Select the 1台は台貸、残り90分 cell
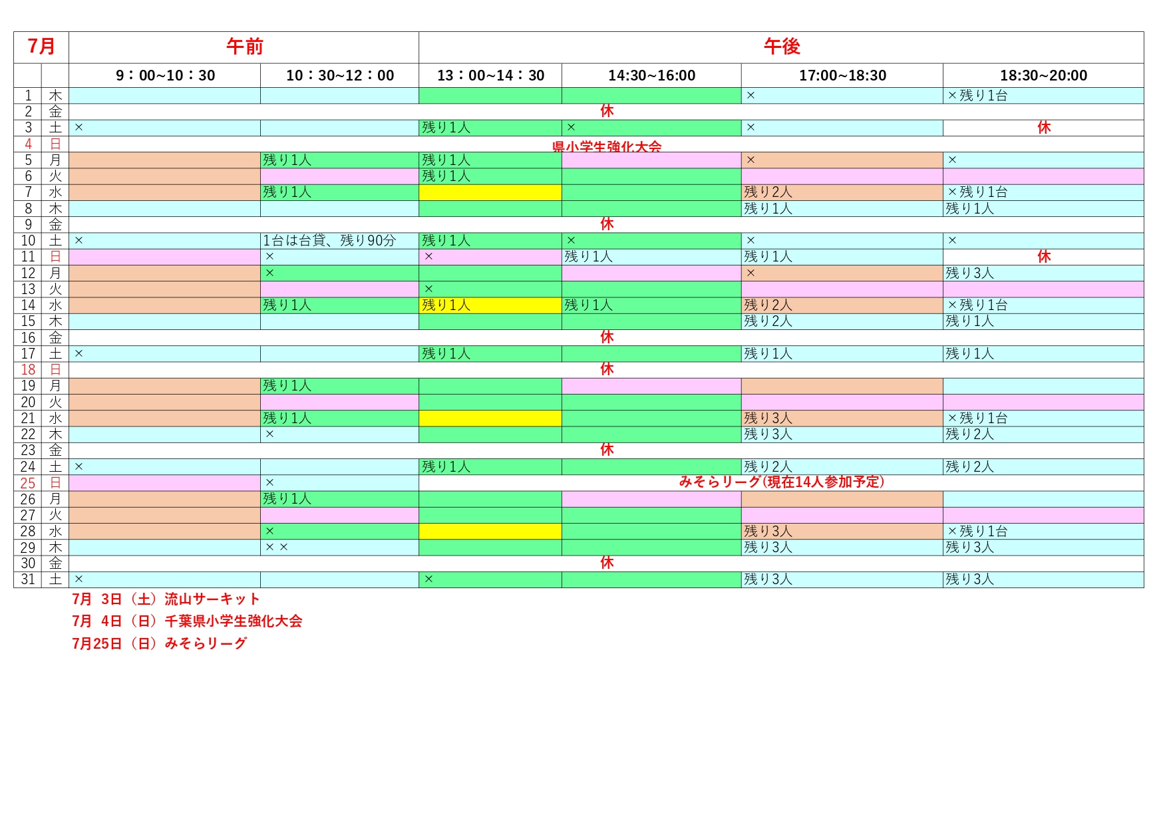 tap(340, 241)
